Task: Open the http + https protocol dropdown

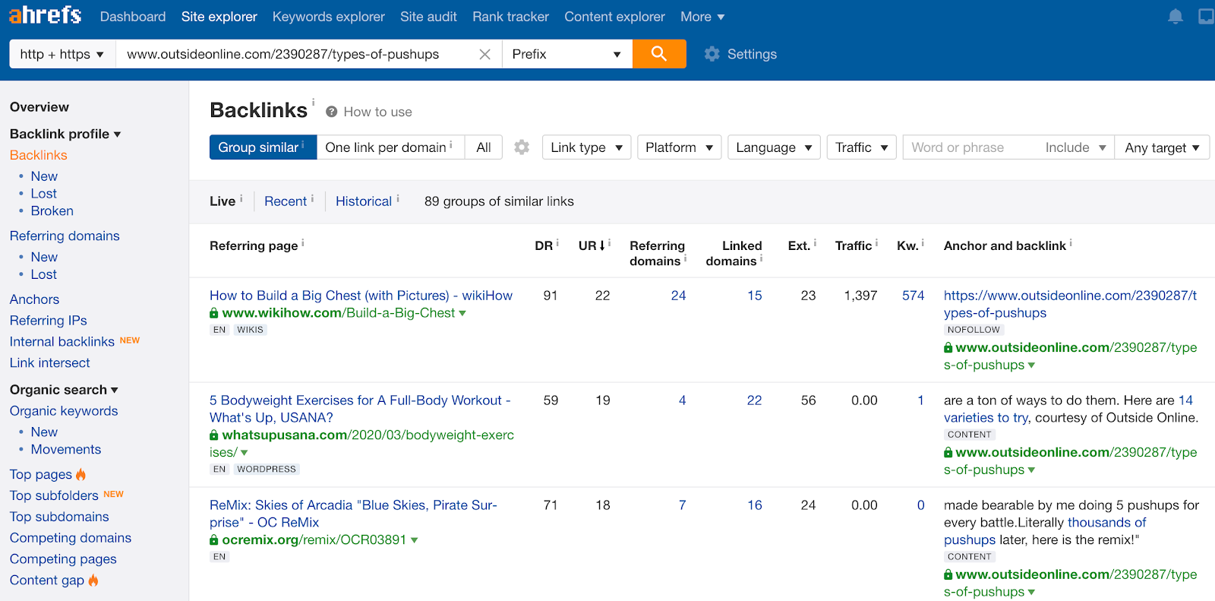Action: click(x=62, y=54)
